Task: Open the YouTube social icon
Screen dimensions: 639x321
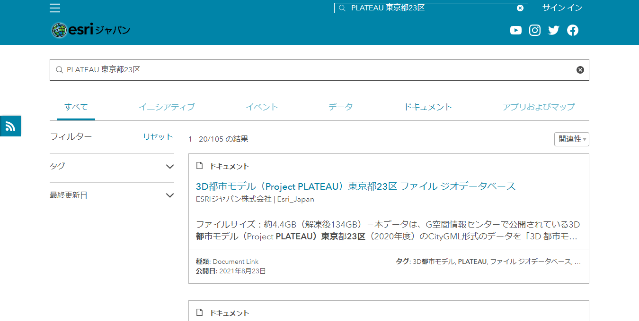Action: coord(516,30)
